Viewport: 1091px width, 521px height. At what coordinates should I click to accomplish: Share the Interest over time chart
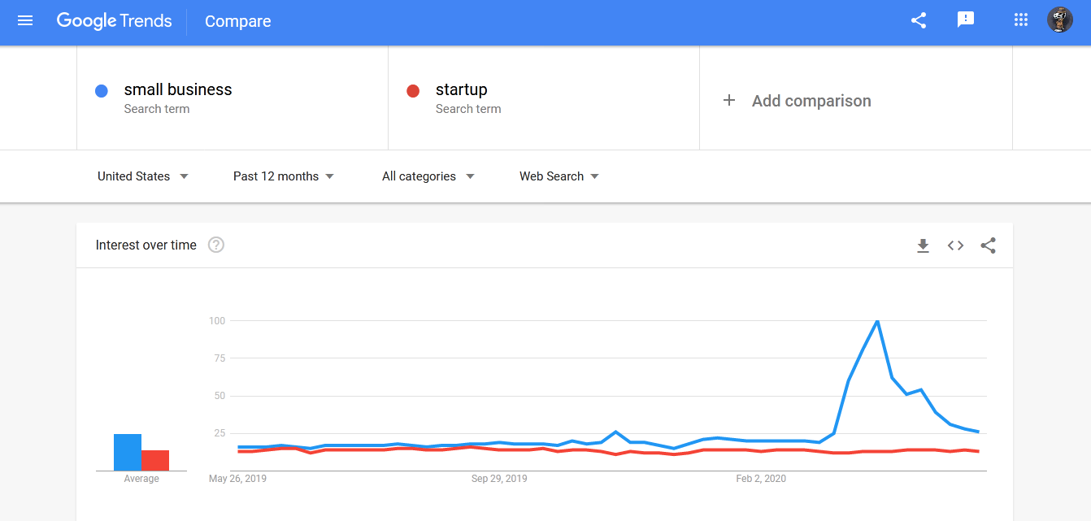[x=988, y=245]
